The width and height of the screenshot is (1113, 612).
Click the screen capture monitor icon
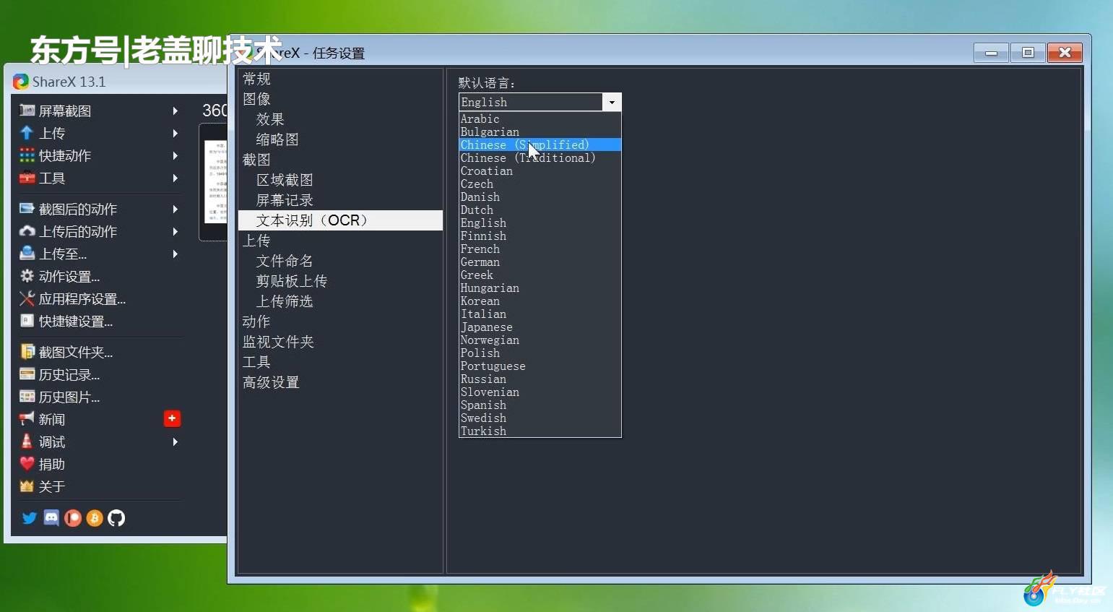pos(27,111)
